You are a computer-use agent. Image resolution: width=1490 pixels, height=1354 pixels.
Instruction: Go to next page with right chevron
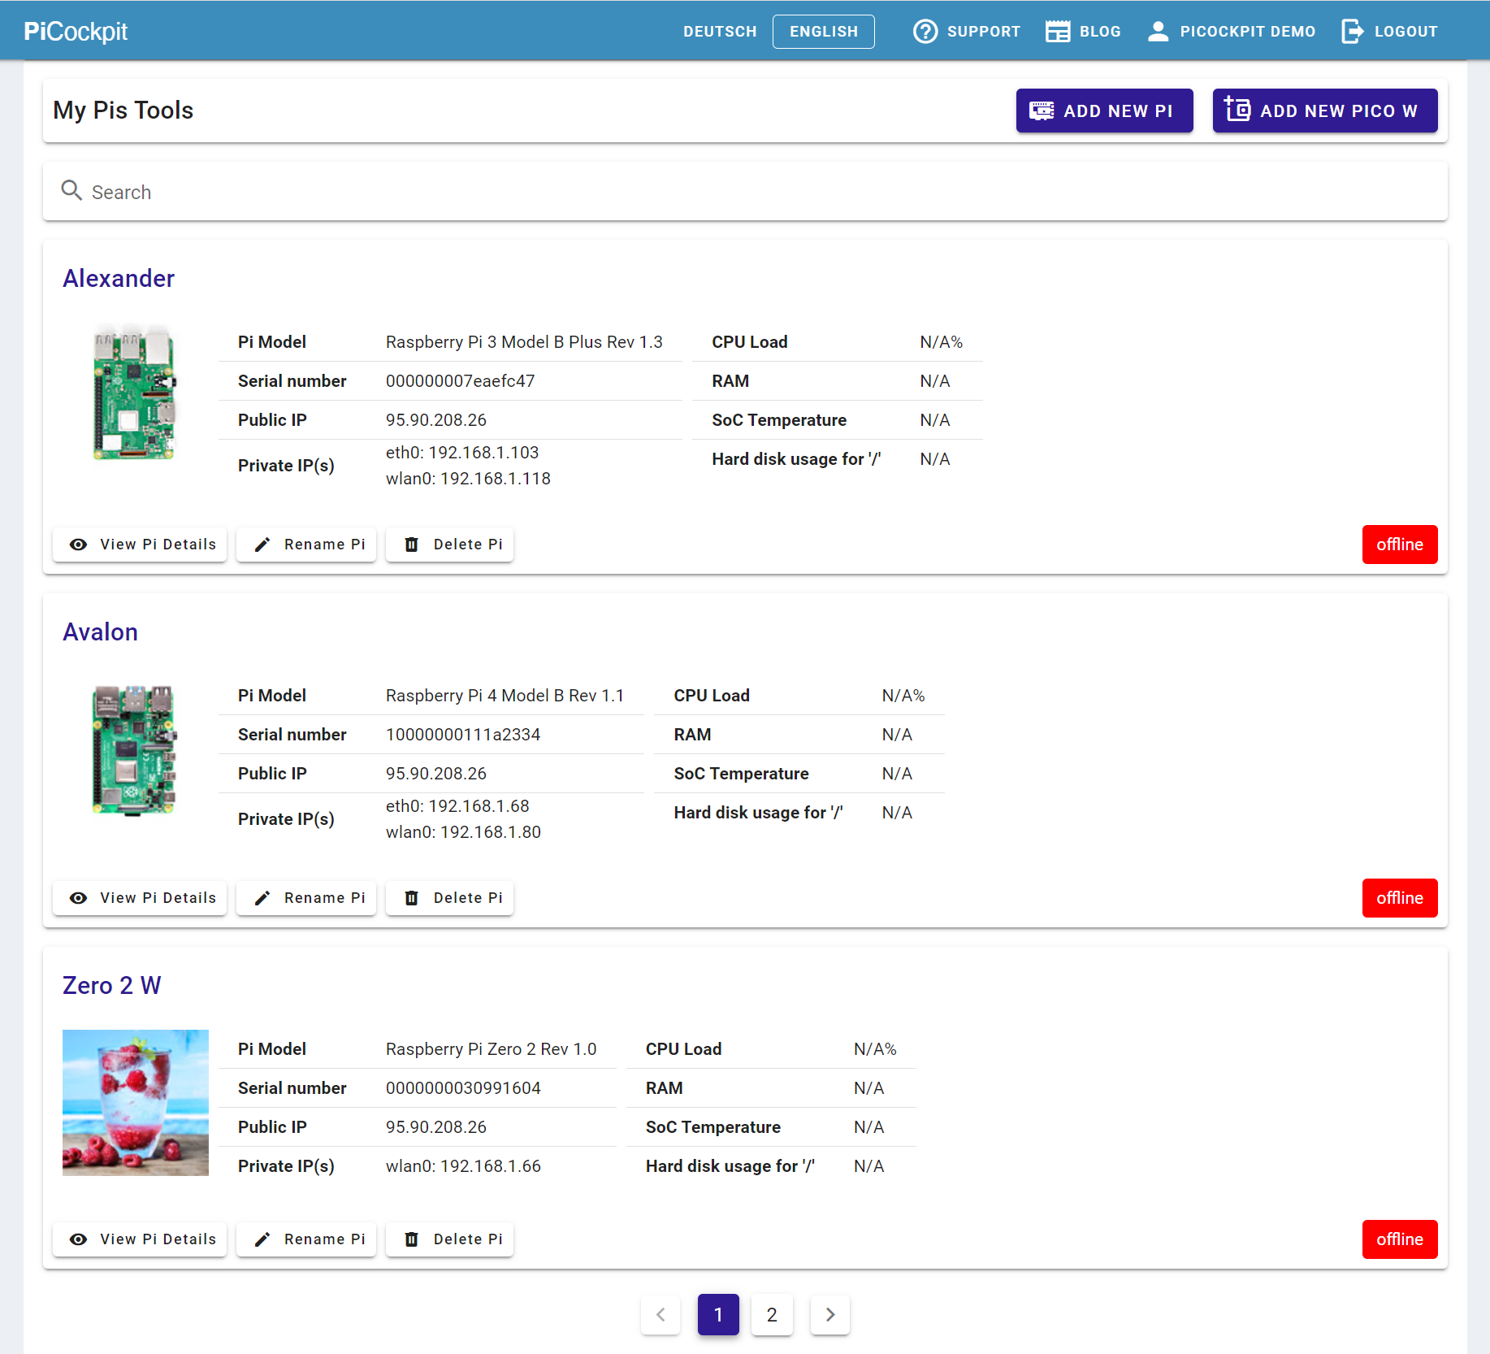pos(829,1314)
